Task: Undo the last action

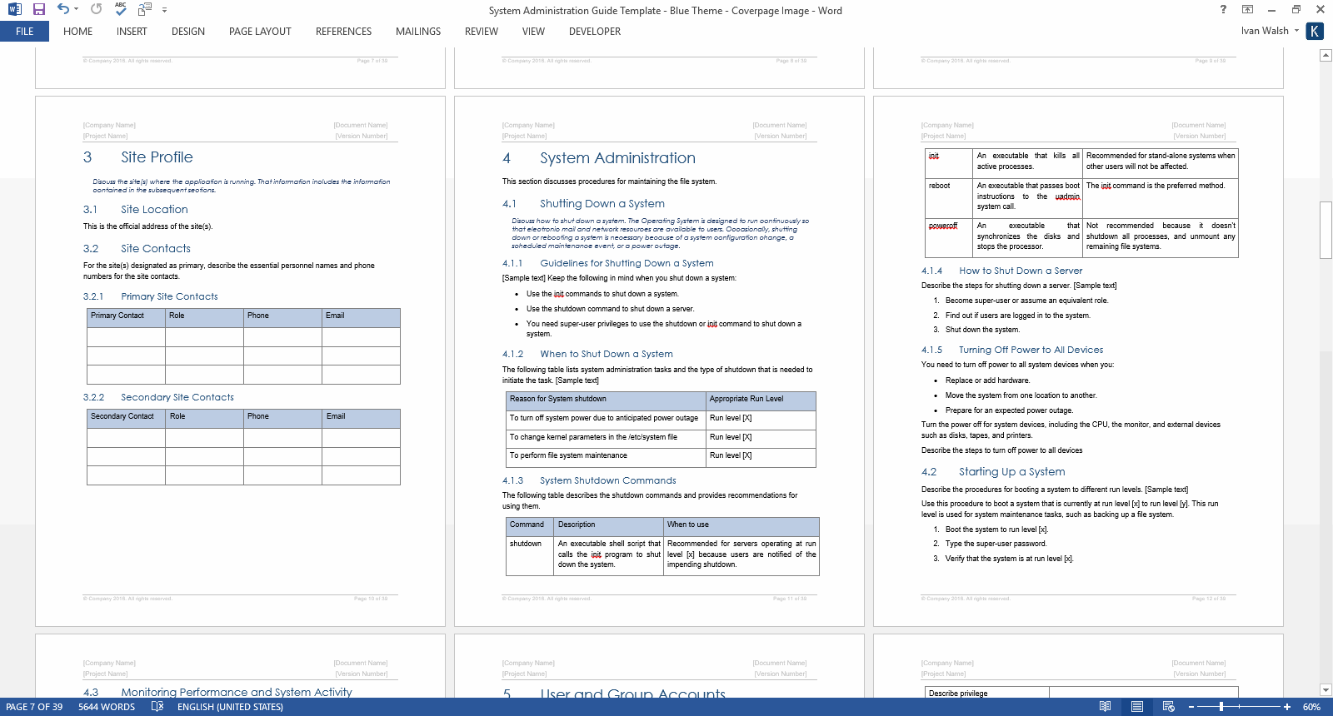Action: [x=63, y=9]
